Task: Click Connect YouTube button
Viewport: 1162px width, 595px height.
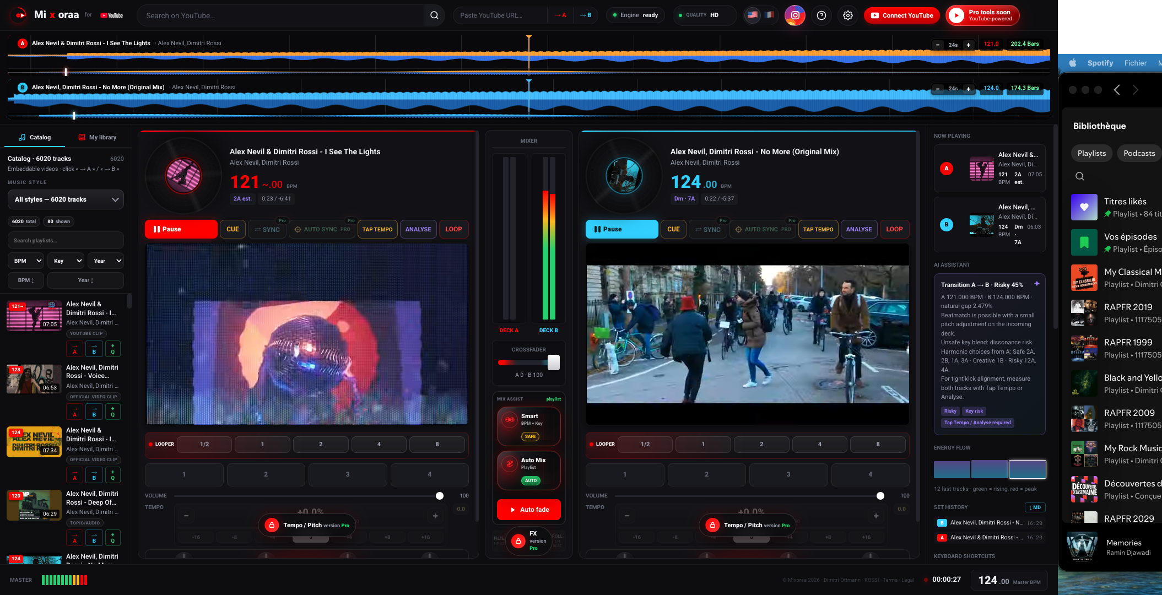Action: point(902,15)
